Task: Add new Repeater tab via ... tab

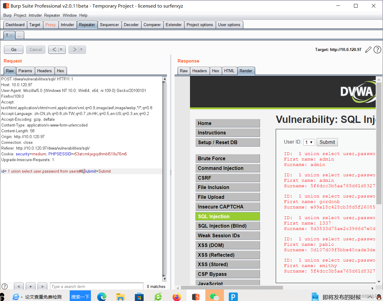Action: tap(19, 35)
